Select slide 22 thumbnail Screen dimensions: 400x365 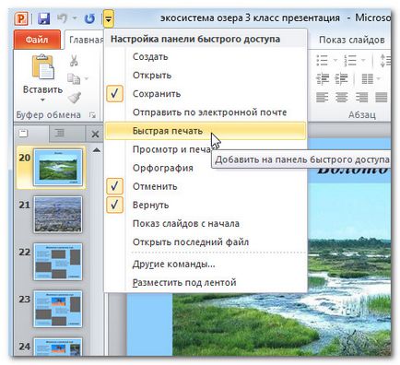pos(58,262)
